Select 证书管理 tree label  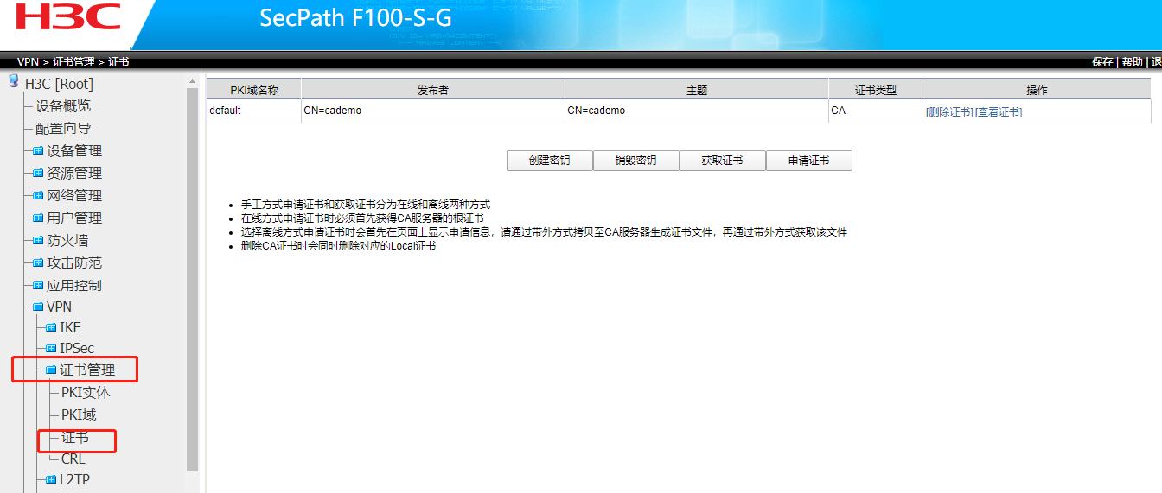coord(86,370)
